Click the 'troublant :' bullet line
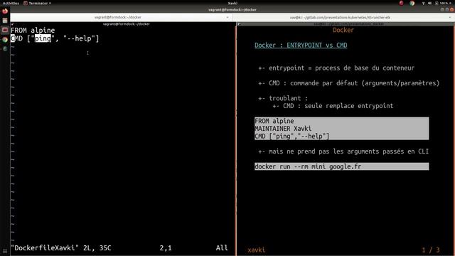The image size is (455, 256). pos(283,98)
